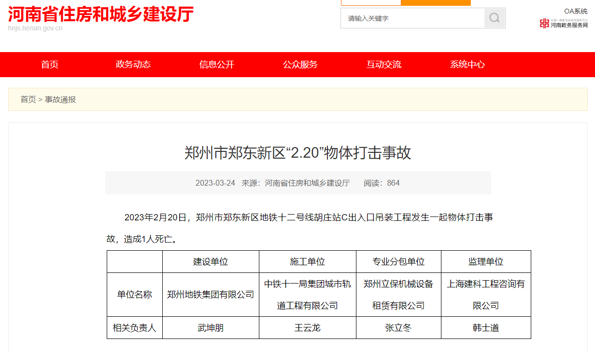This screenshot has width=595, height=352.
Task: Click the magnifier search icon button
Action: [x=495, y=18]
